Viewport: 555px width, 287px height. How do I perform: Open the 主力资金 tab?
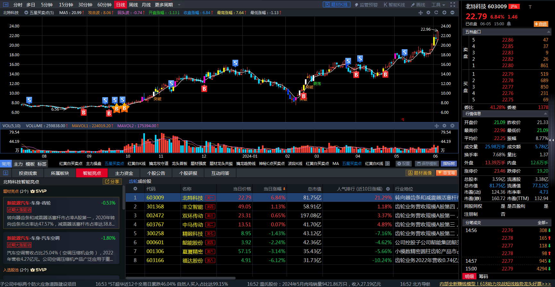[124, 173]
